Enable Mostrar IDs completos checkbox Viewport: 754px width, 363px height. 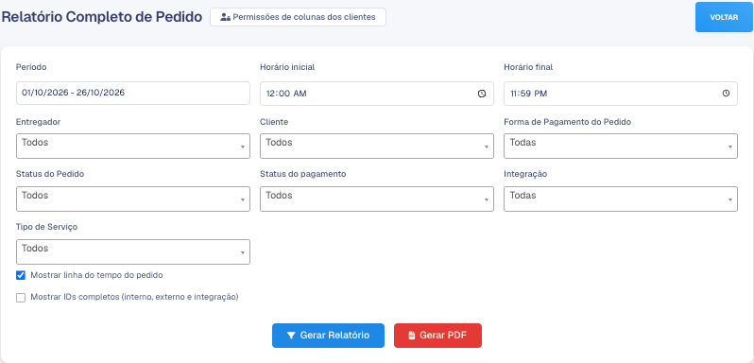point(21,298)
